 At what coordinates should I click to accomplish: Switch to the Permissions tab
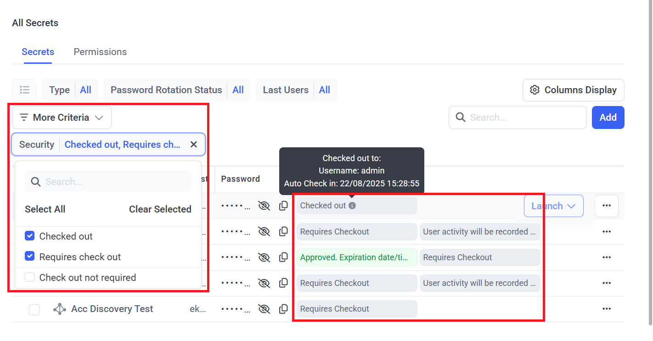(100, 52)
